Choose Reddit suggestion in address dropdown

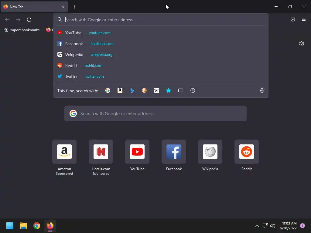(x=161, y=66)
